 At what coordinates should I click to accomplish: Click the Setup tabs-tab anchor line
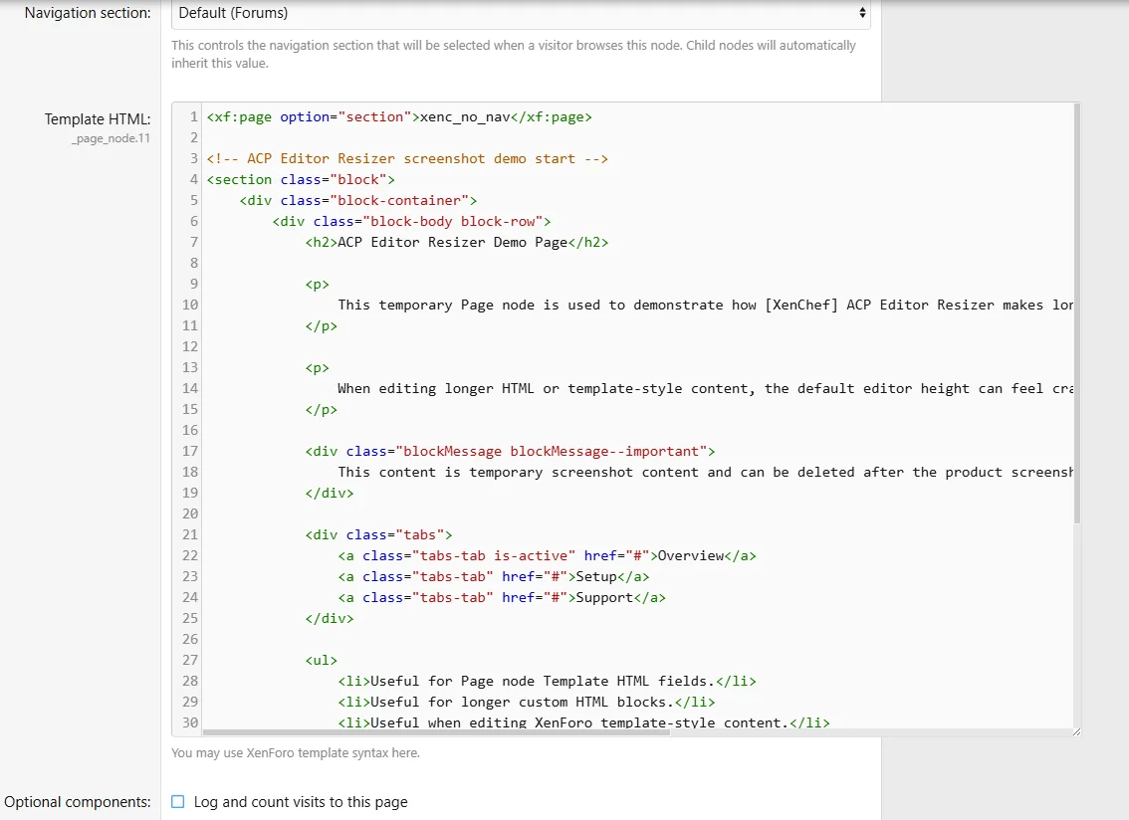[493, 576]
